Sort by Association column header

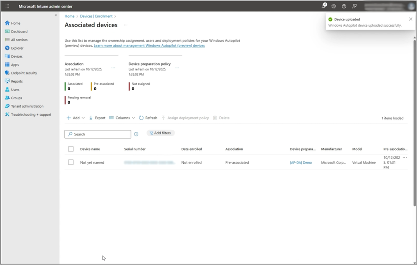[234, 149]
